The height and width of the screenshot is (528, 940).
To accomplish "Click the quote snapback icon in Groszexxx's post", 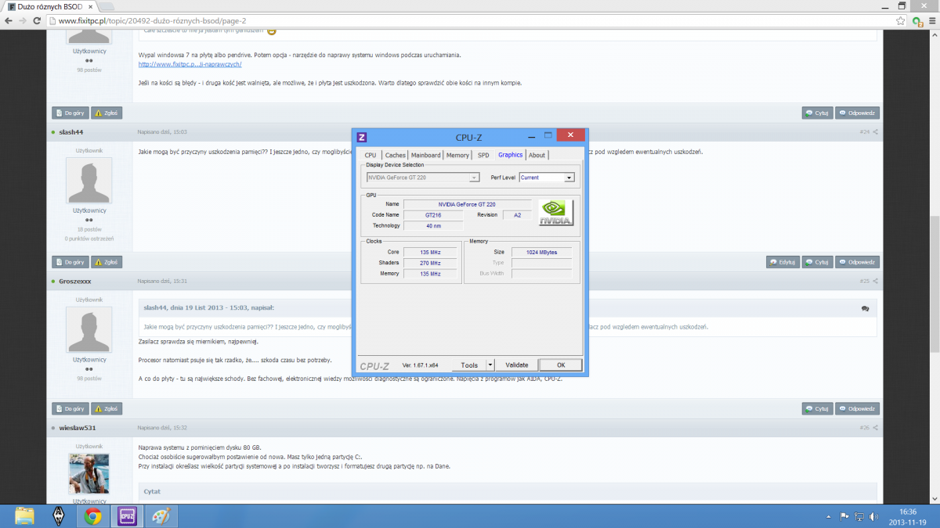I will tap(864, 308).
